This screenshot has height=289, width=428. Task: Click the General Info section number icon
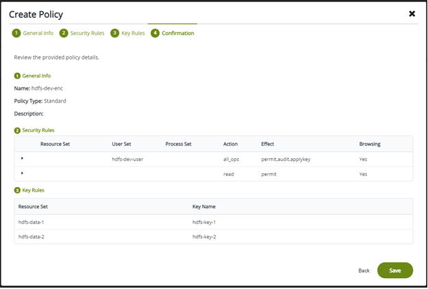tap(17, 76)
